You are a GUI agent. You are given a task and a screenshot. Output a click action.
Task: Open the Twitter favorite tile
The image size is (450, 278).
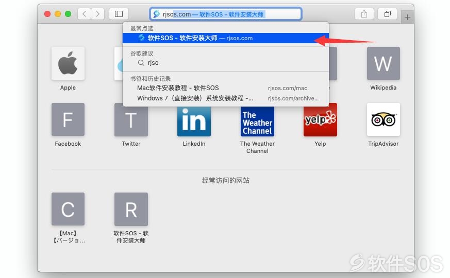click(x=131, y=121)
